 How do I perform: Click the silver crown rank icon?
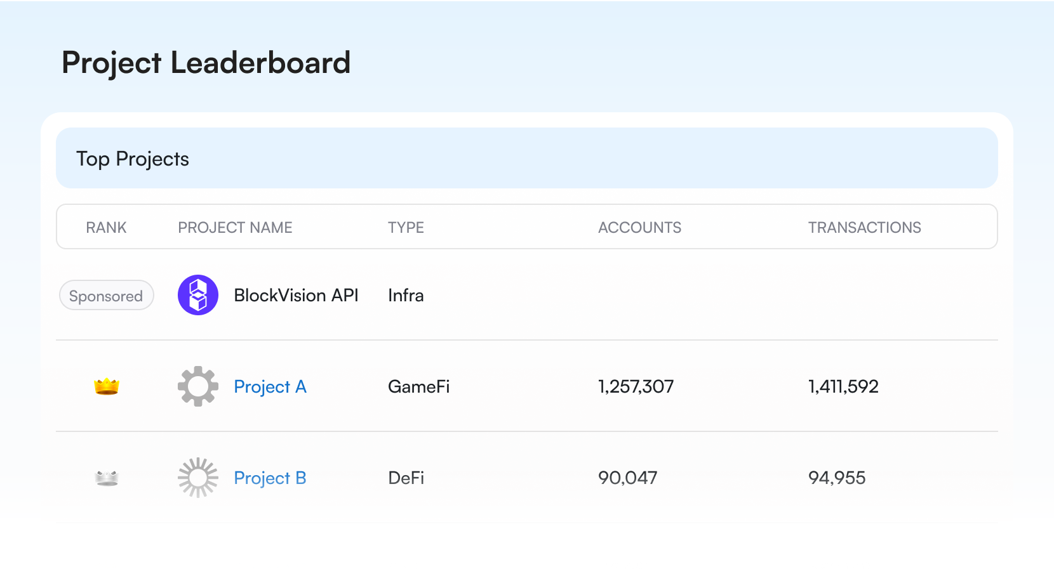click(107, 478)
